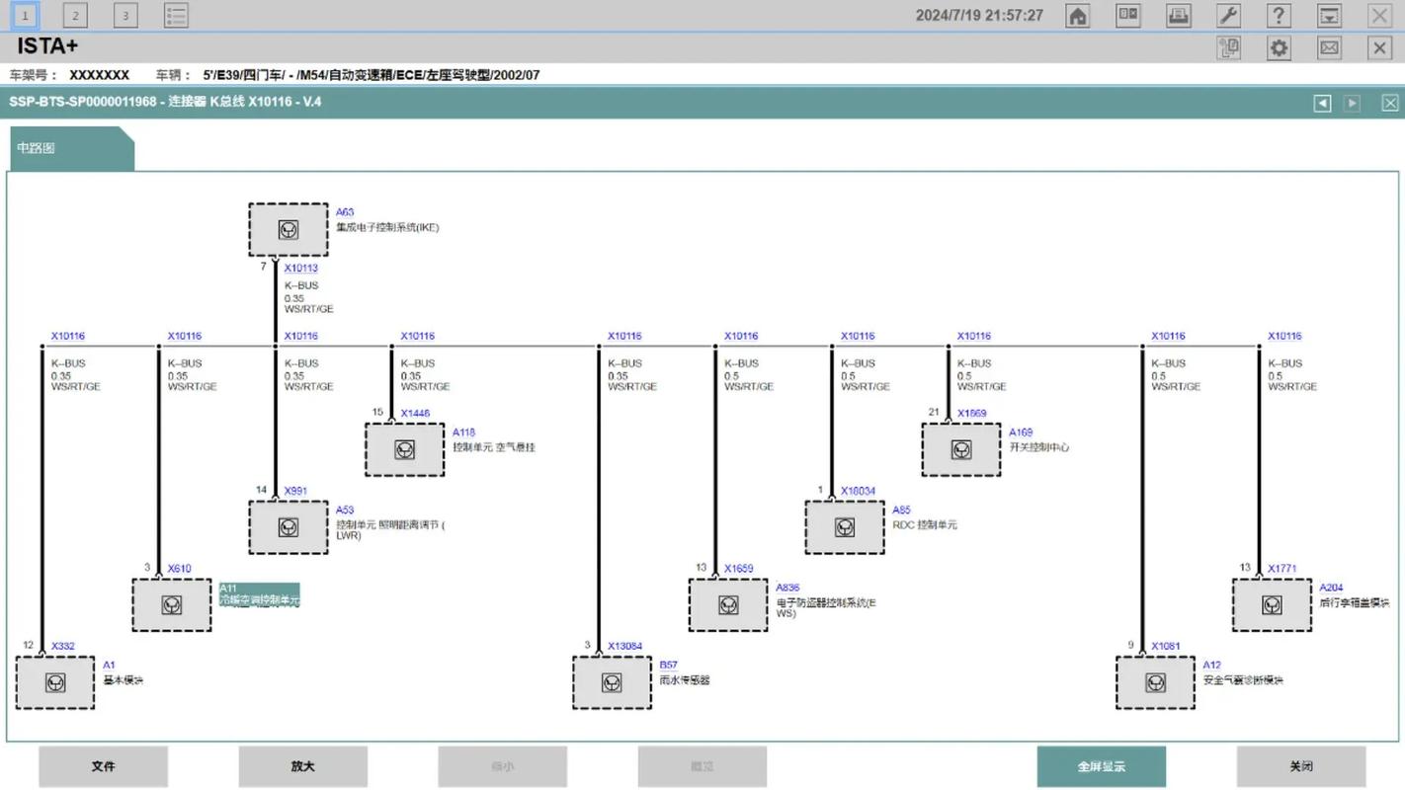The height and width of the screenshot is (790, 1405).
Task: Click A53 LWR component symbol
Action: [289, 527]
